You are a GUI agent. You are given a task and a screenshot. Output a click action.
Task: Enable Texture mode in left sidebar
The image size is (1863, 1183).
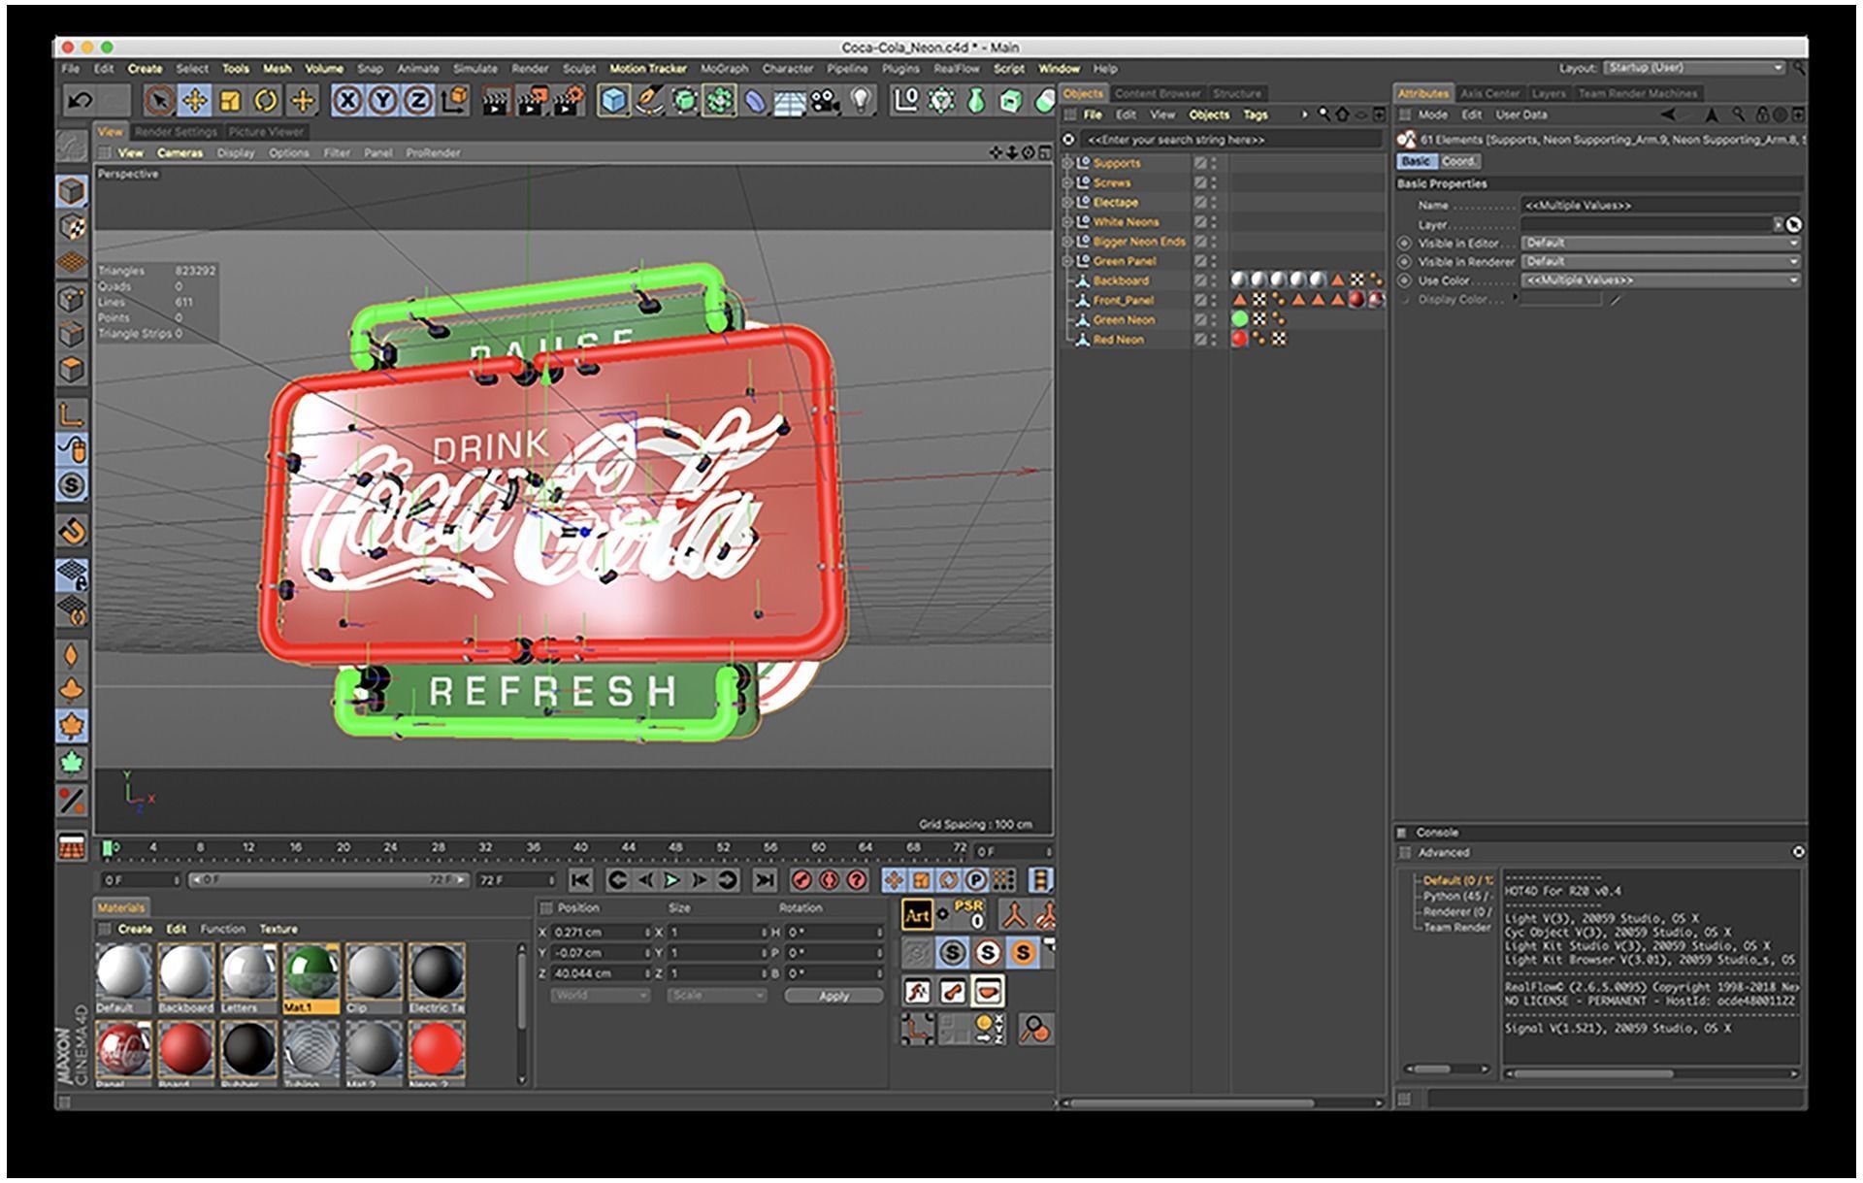point(72,227)
